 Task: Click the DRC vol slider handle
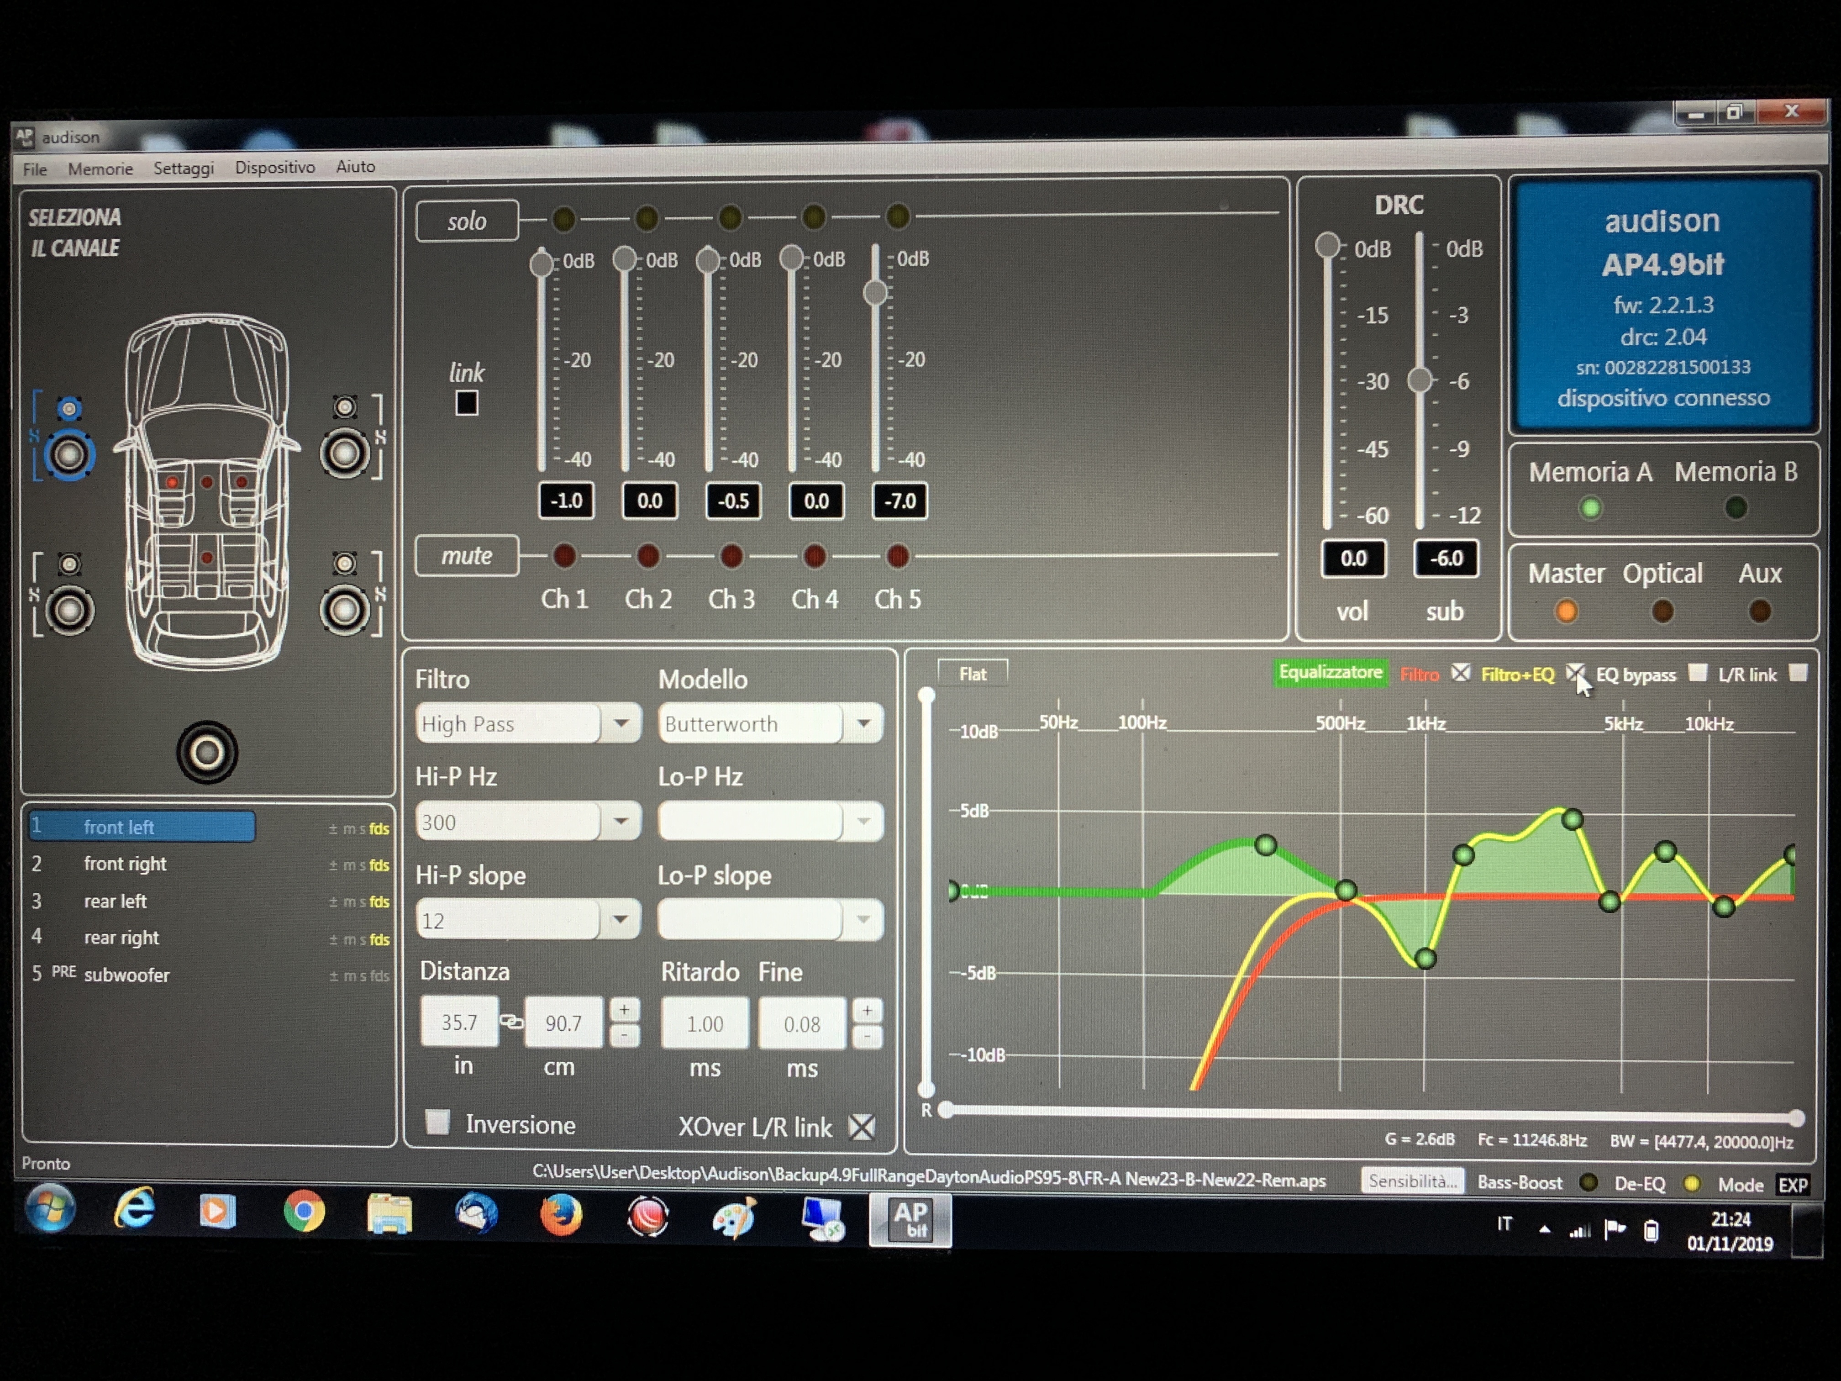[1327, 246]
